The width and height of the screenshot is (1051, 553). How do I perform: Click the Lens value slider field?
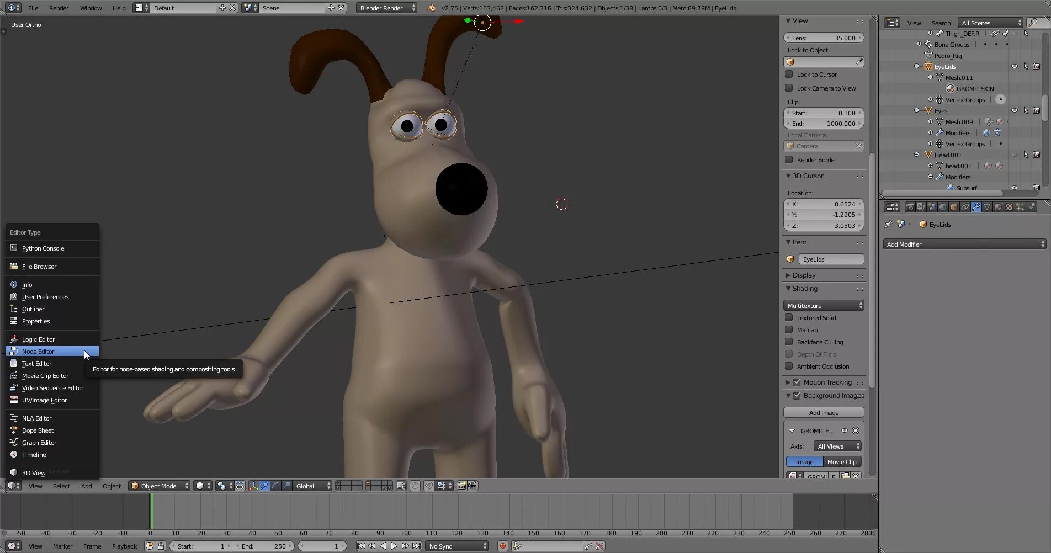(x=824, y=38)
